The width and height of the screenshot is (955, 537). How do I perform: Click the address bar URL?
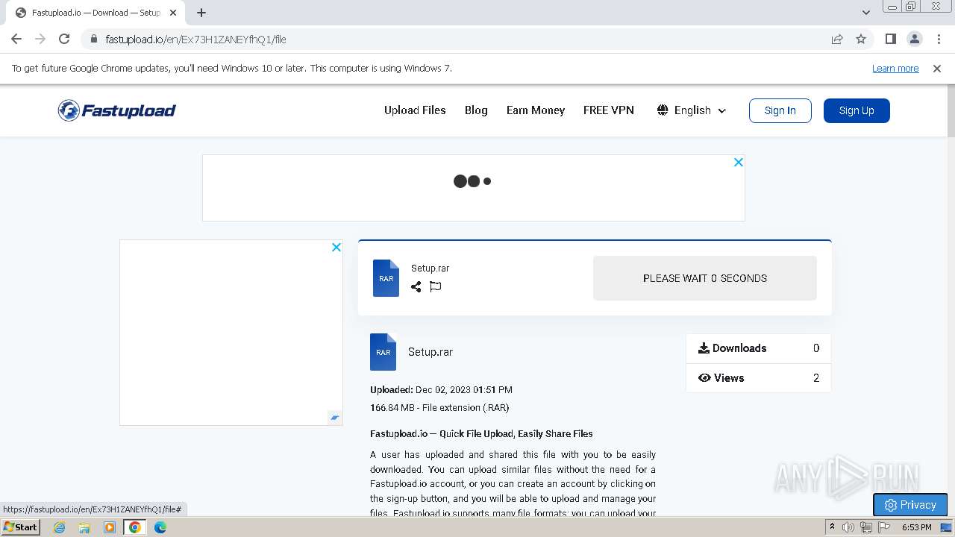click(195, 40)
